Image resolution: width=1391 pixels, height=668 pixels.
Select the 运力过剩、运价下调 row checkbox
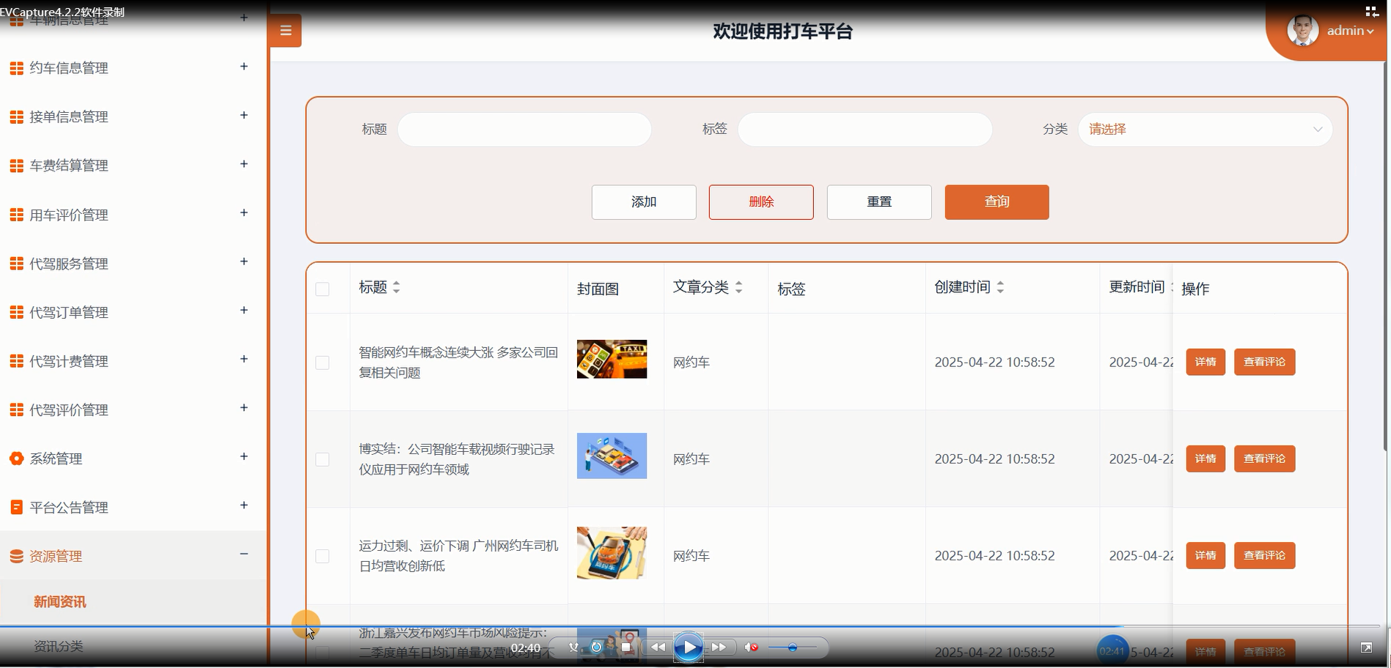point(322,556)
